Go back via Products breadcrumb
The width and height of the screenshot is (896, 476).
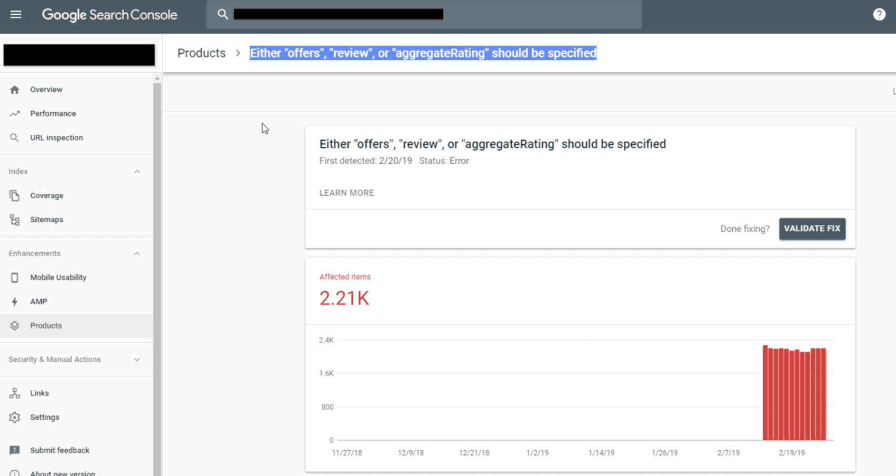[201, 53]
